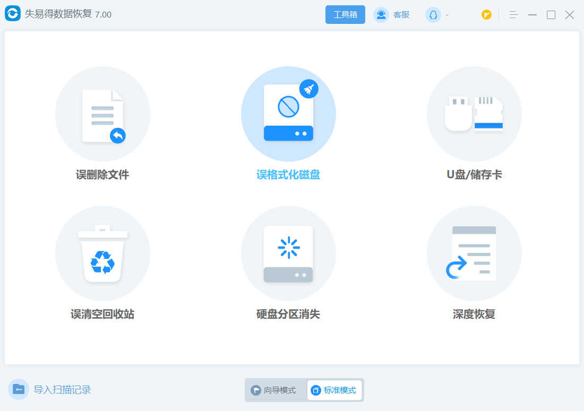This screenshot has width=584, height=411.
Task: Close the data recovery application window
Action: pyautogui.click(x=570, y=15)
